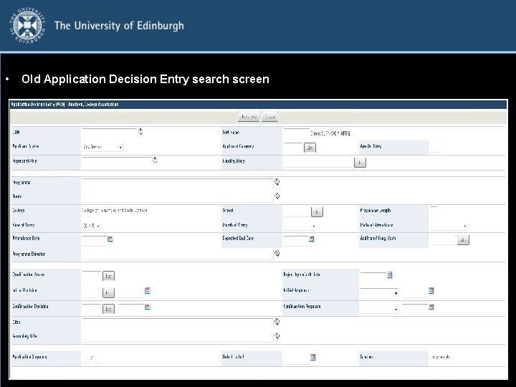Open the Mode of Attendance dropdown

449,226
